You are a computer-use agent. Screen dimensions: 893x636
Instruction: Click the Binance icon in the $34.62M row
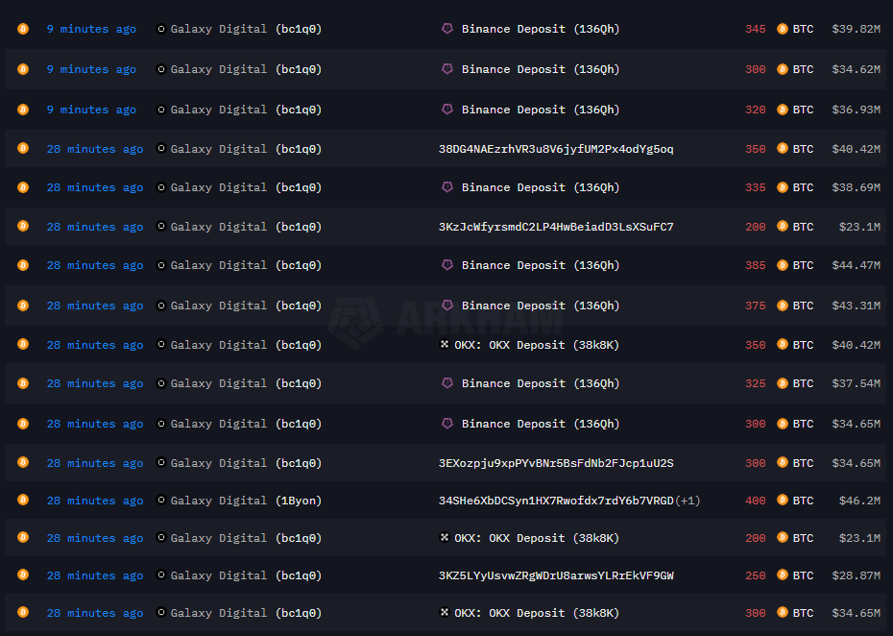(x=447, y=69)
